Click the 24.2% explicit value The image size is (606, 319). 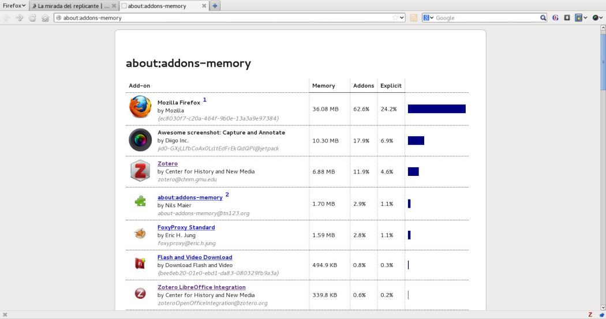click(x=389, y=109)
